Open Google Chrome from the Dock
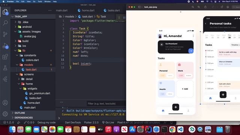The height and width of the screenshot is (135, 240). pos(172,129)
